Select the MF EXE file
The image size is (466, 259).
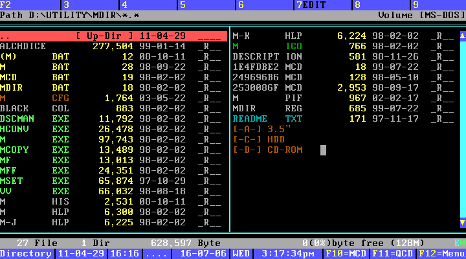tap(113, 161)
